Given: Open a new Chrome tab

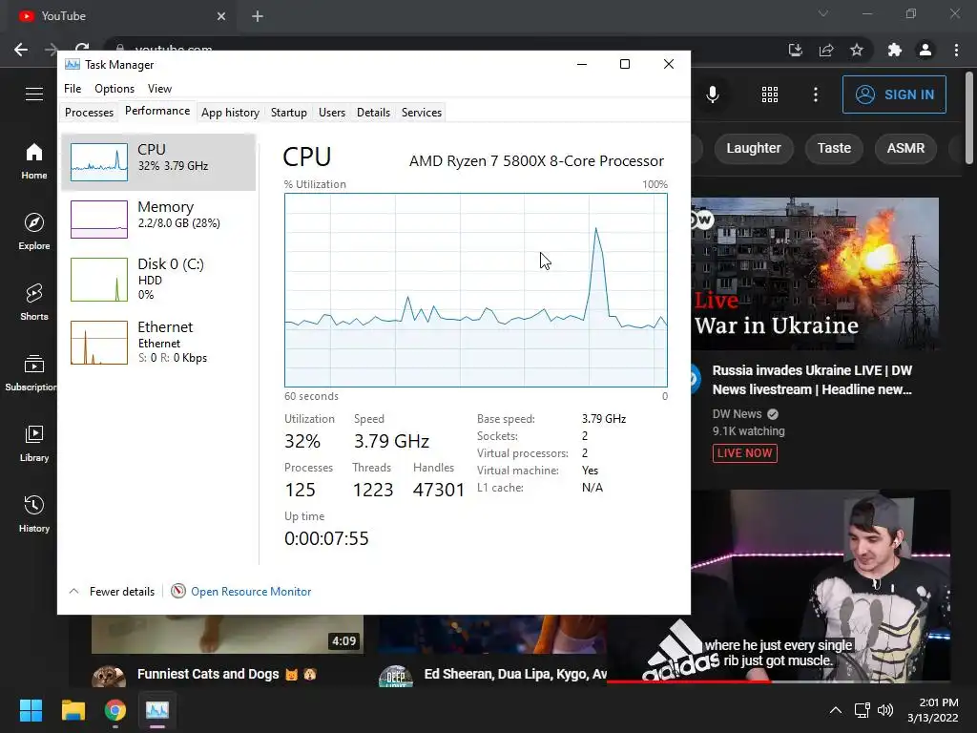Looking at the screenshot, I should (258, 16).
